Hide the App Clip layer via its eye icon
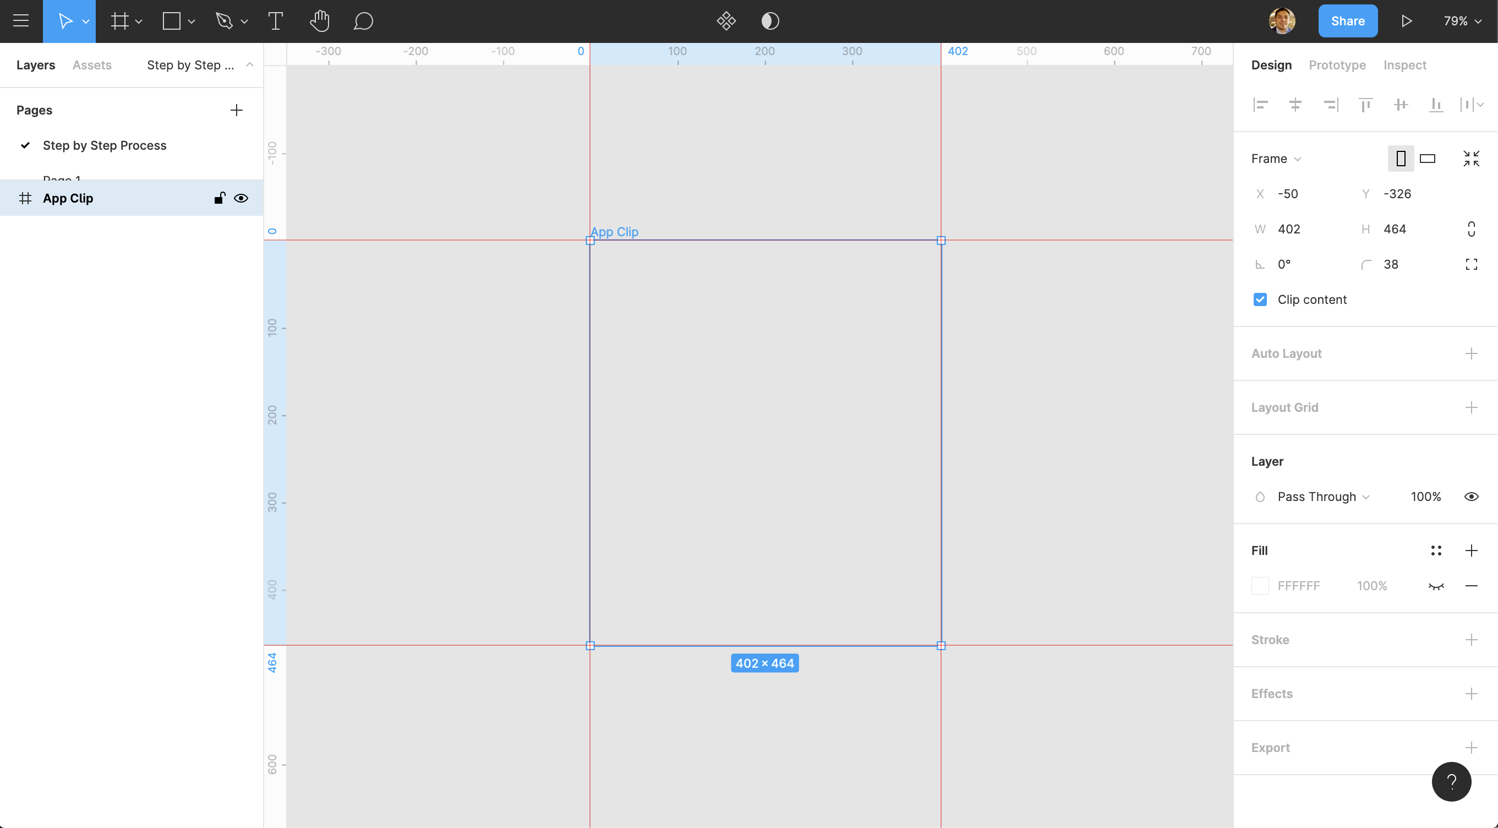Image resolution: width=1498 pixels, height=828 pixels. [240, 198]
